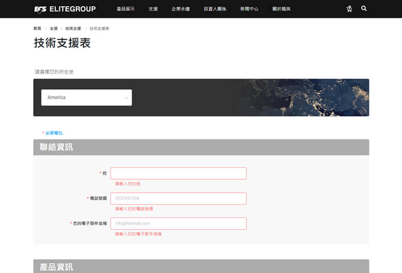The width and height of the screenshot is (402, 273).
Task: Open the 投資人關係 menu
Action: pyautogui.click(x=215, y=9)
